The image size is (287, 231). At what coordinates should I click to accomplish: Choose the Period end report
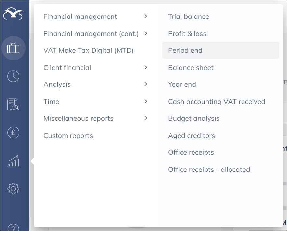click(x=185, y=50)
